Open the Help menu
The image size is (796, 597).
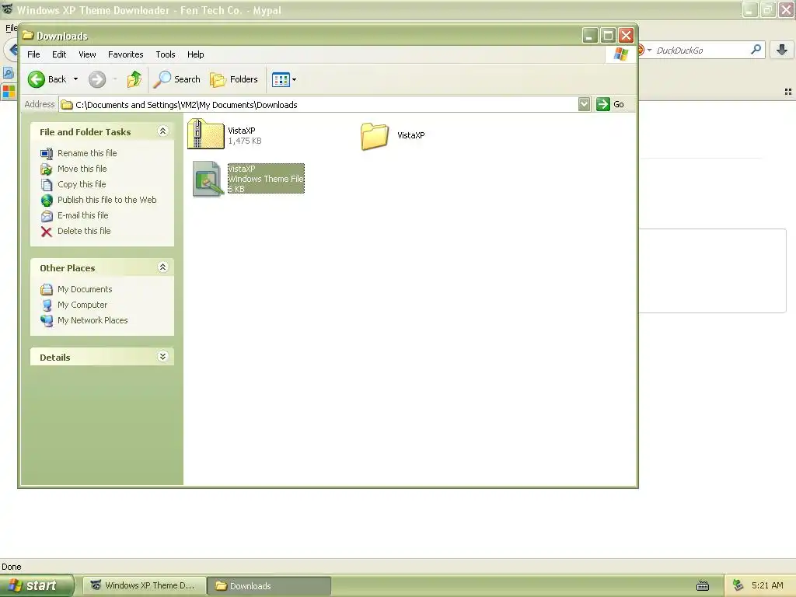coord(195,54)
